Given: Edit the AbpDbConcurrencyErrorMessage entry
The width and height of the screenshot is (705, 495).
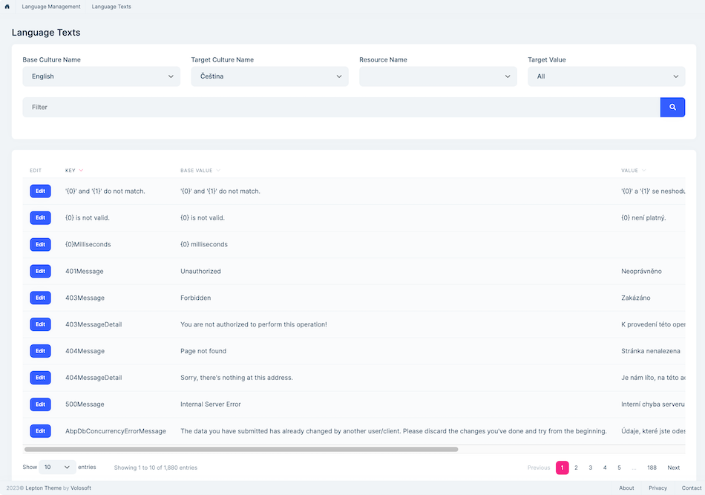Looking at the screenshot, I should click(40, 430).
